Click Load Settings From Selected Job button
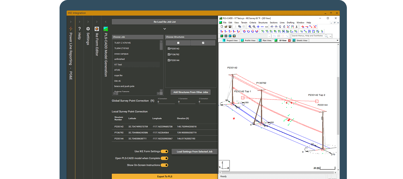Image resolution: width=403 pixels, height=179 pixels. point(194,152)
